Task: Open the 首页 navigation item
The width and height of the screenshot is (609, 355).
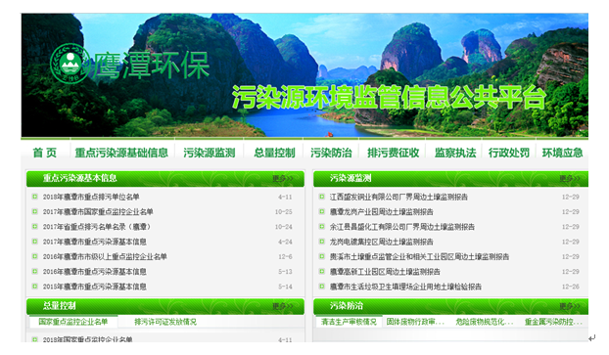Action: 45,153
